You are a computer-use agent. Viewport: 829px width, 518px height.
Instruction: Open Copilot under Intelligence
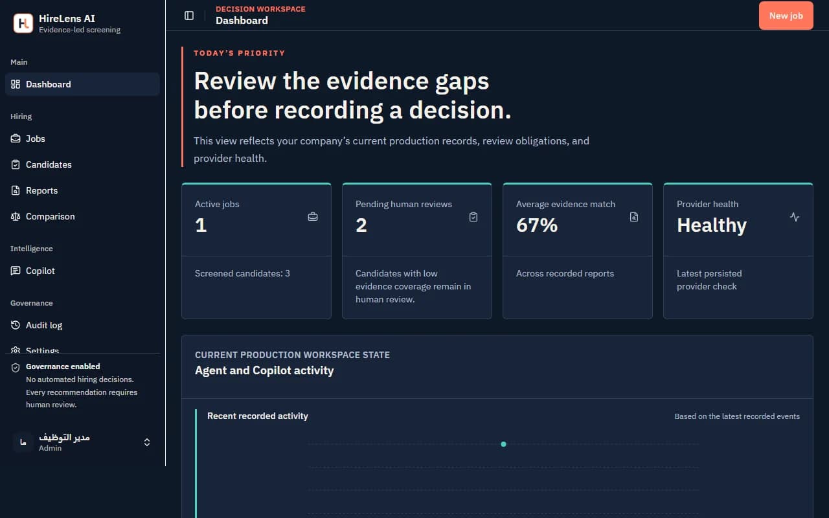[x=82, y=271]
